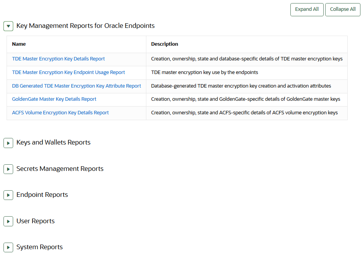Expand the Keys and Wallets Reports section arrow

pos(8,143)
